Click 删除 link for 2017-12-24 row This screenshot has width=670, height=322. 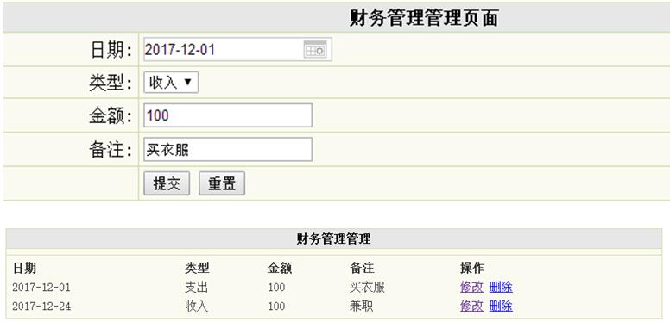501,306
